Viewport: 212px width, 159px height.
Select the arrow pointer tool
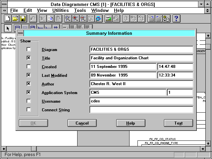click(9, 28)
